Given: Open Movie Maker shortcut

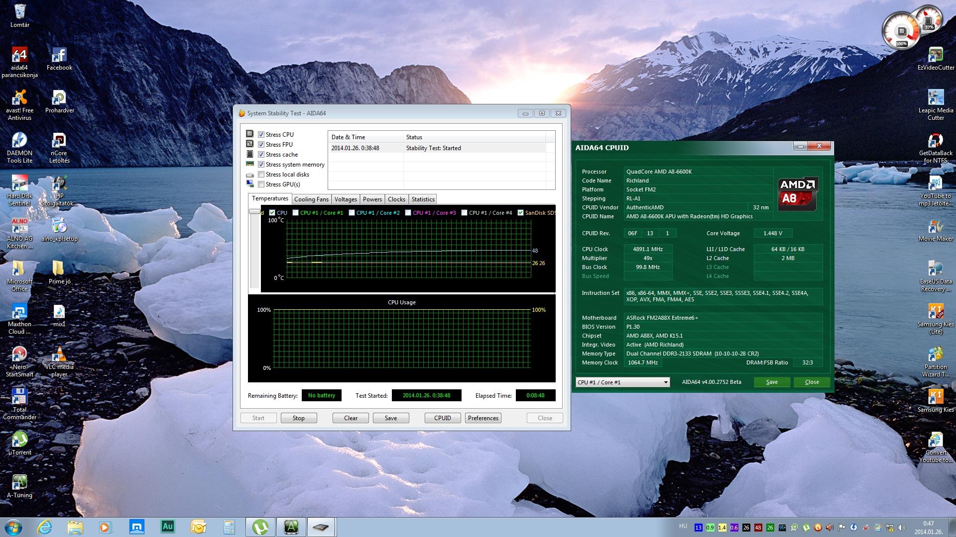Looking at the screenshot, I should (x=936, y=230).
